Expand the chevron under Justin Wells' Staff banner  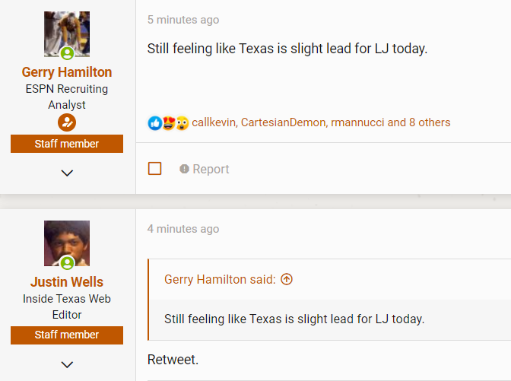pos(67,364)
